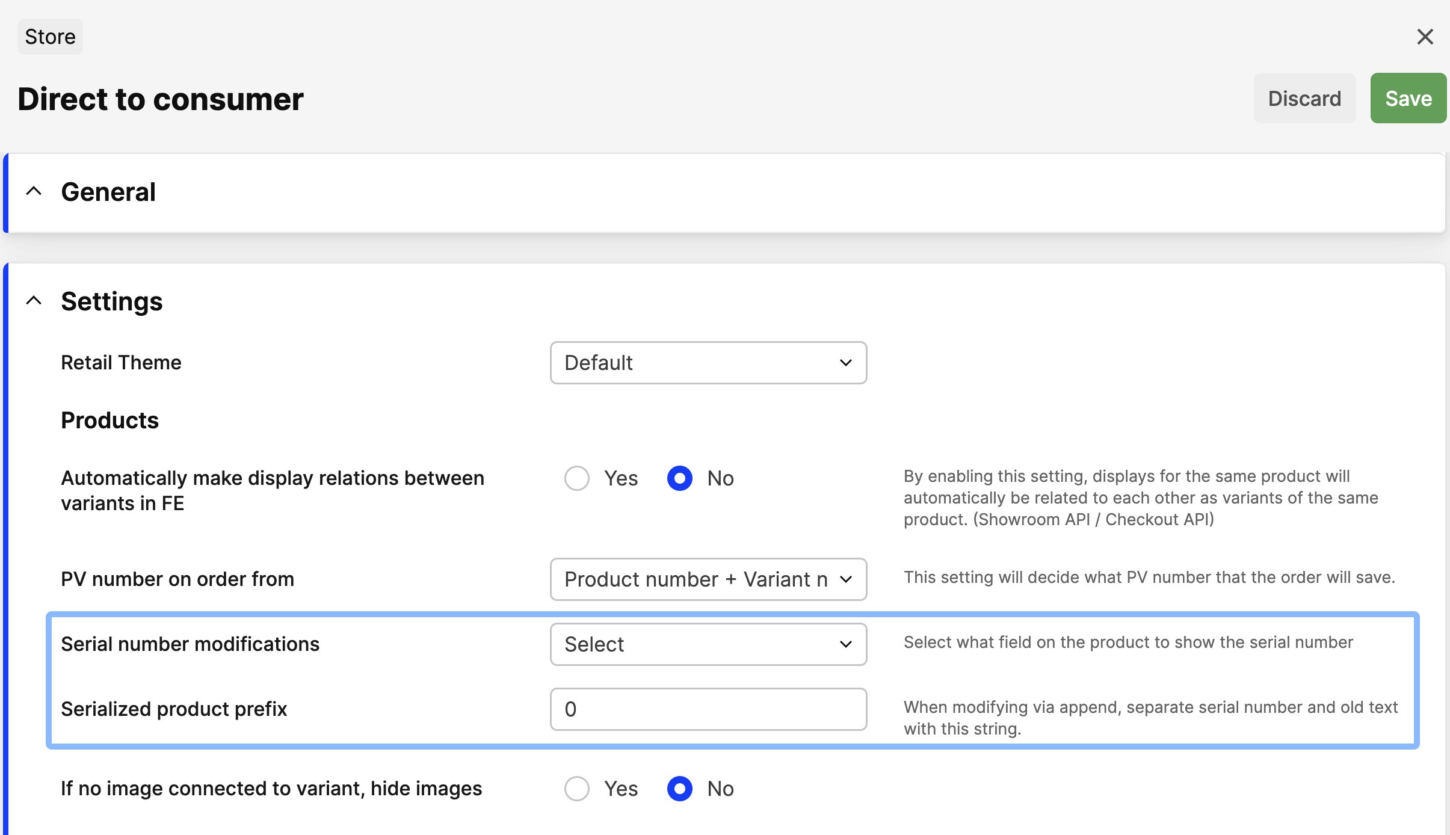Image resolution: width=1450 pixels, height=835 pixels.
Task: Click the Automatically make display relations label
Action: click(273, 490)
